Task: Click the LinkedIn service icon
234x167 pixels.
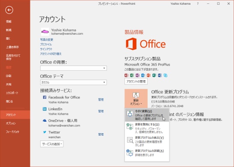Action: (44, 109)
